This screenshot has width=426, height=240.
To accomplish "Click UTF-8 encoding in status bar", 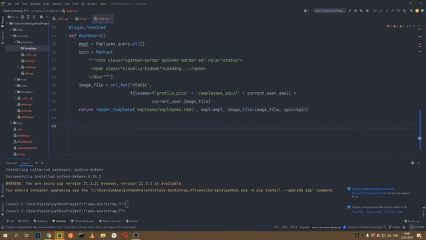I will (x=294, y=227).
